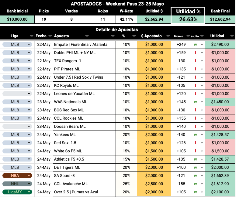The width and height of the screenshot is (236, 197).
Task: Select the Bank Inicial $10,000.00 cell
Action: click(x=17, y=19)
